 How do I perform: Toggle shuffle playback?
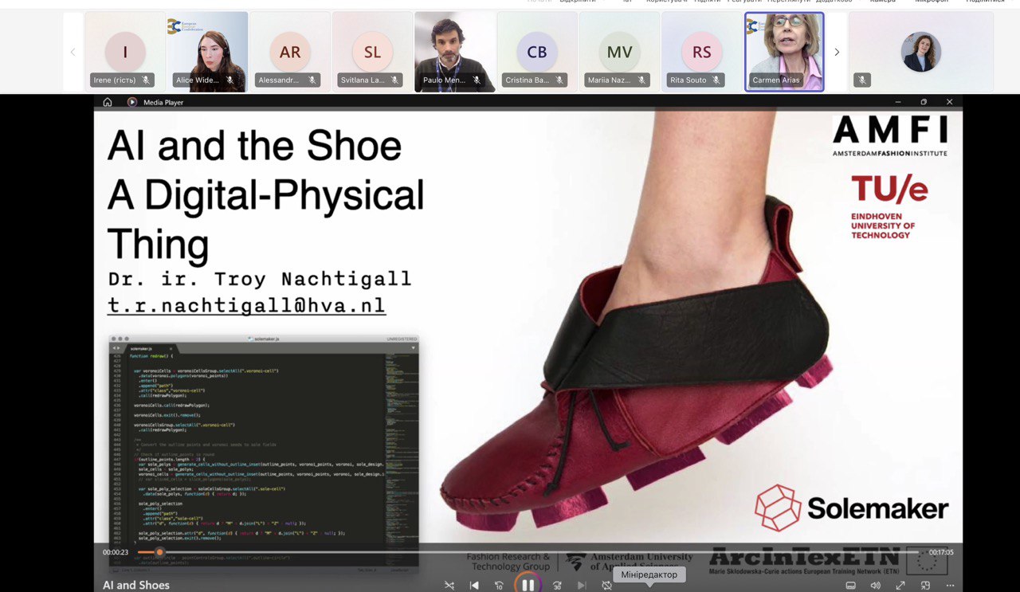(449, 586)
